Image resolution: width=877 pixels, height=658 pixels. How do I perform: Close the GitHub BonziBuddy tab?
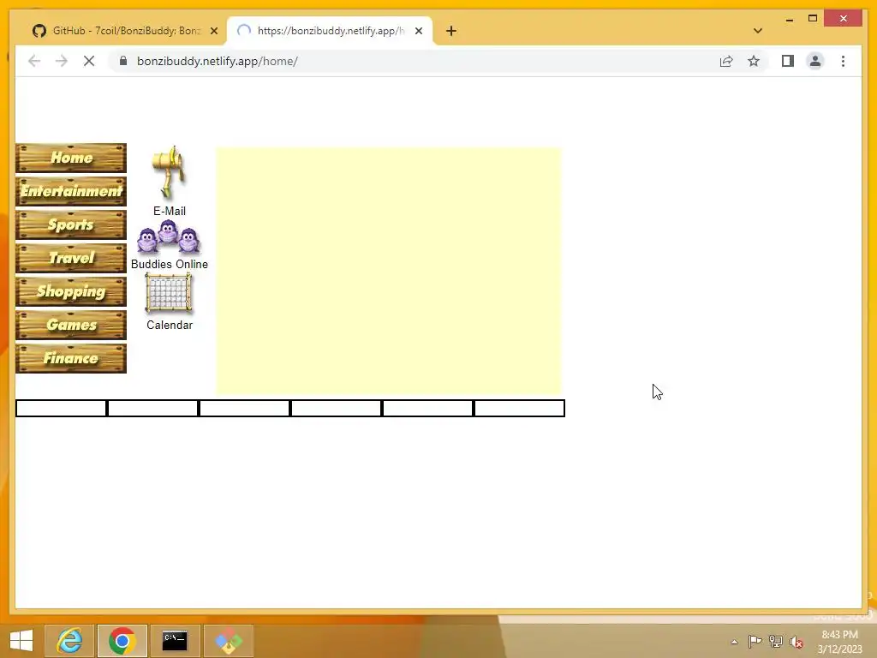(213, 31)
